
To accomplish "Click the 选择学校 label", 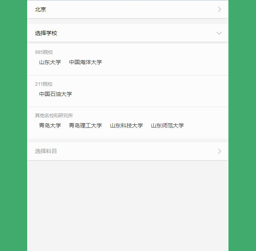I will coord(46,33).
